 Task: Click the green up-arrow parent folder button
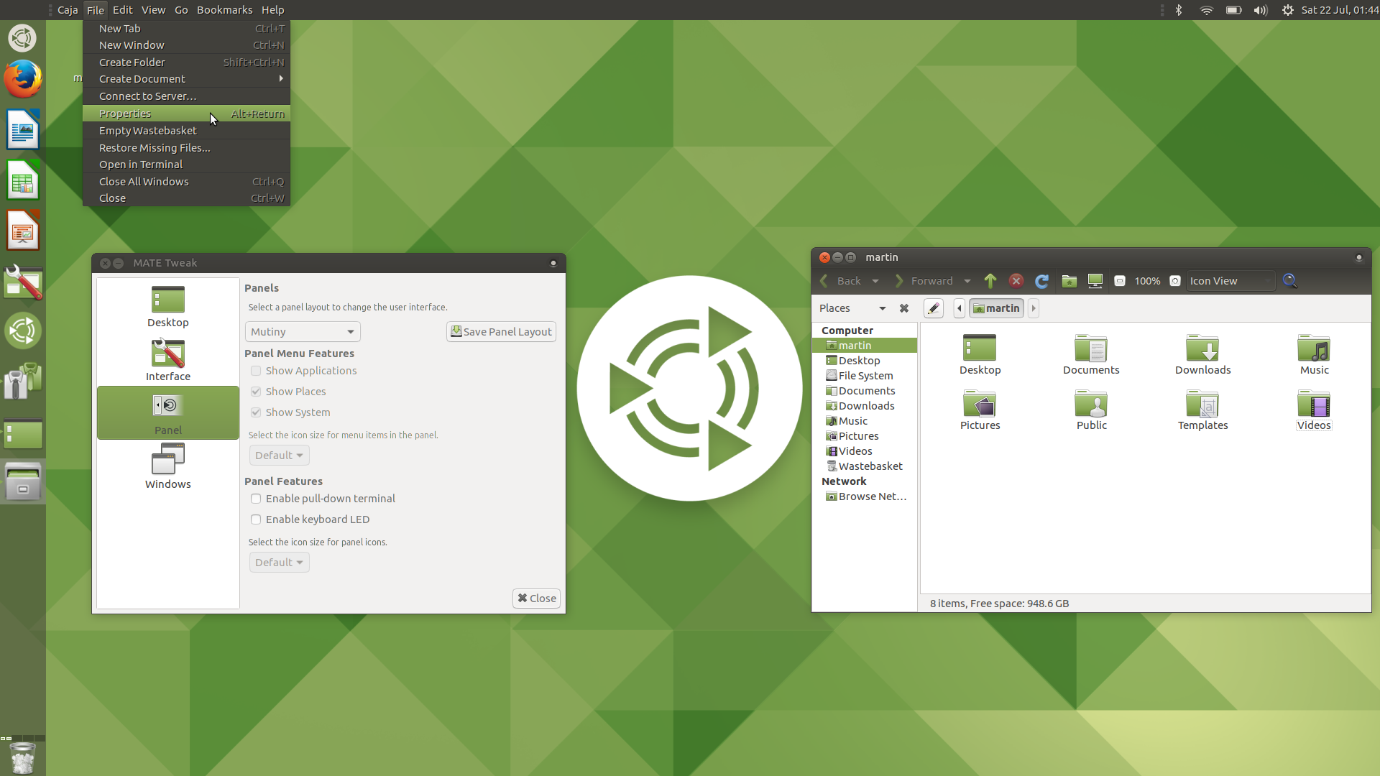point(990,281)
